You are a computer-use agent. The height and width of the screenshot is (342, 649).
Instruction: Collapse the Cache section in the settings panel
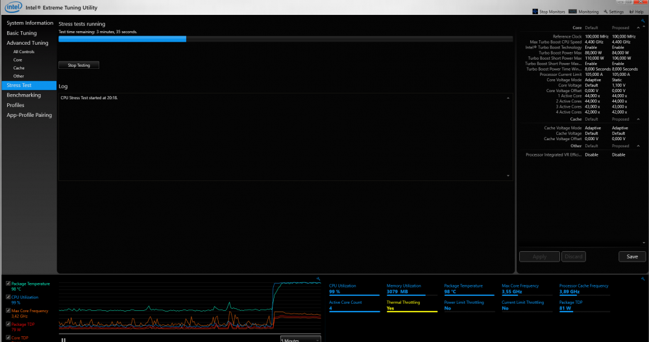(x=637, y=119)
